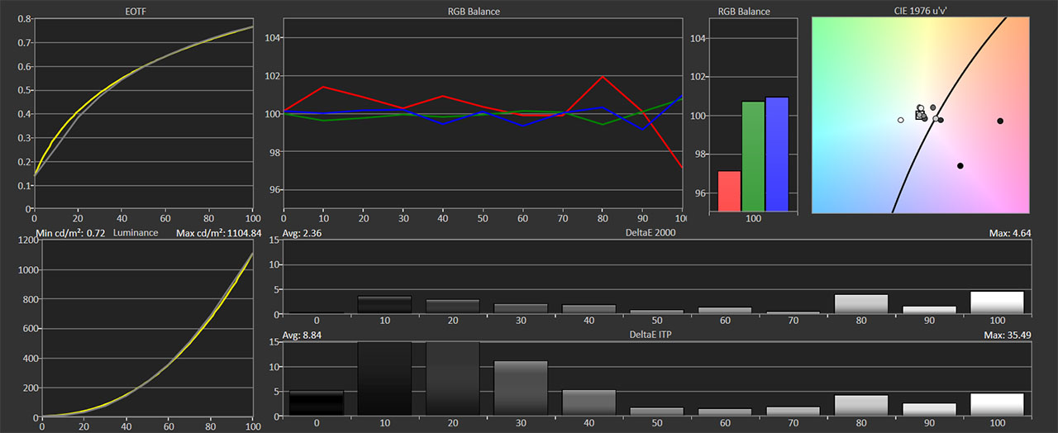Click the red bar in RGB Balance chart

pos(729,191)
